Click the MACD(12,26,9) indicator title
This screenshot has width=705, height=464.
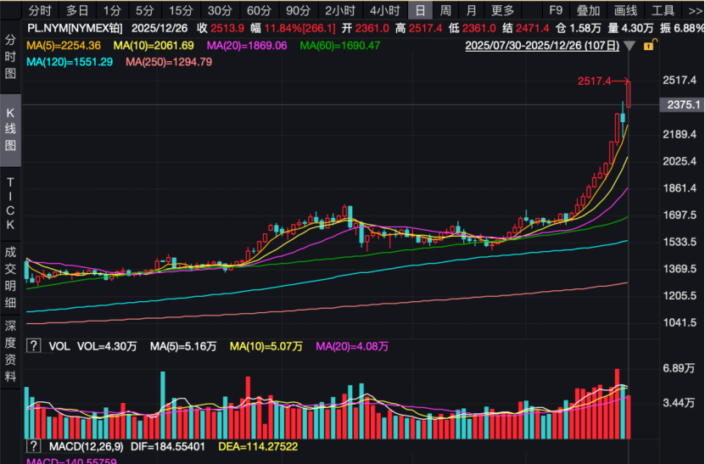tap(86, 446)
